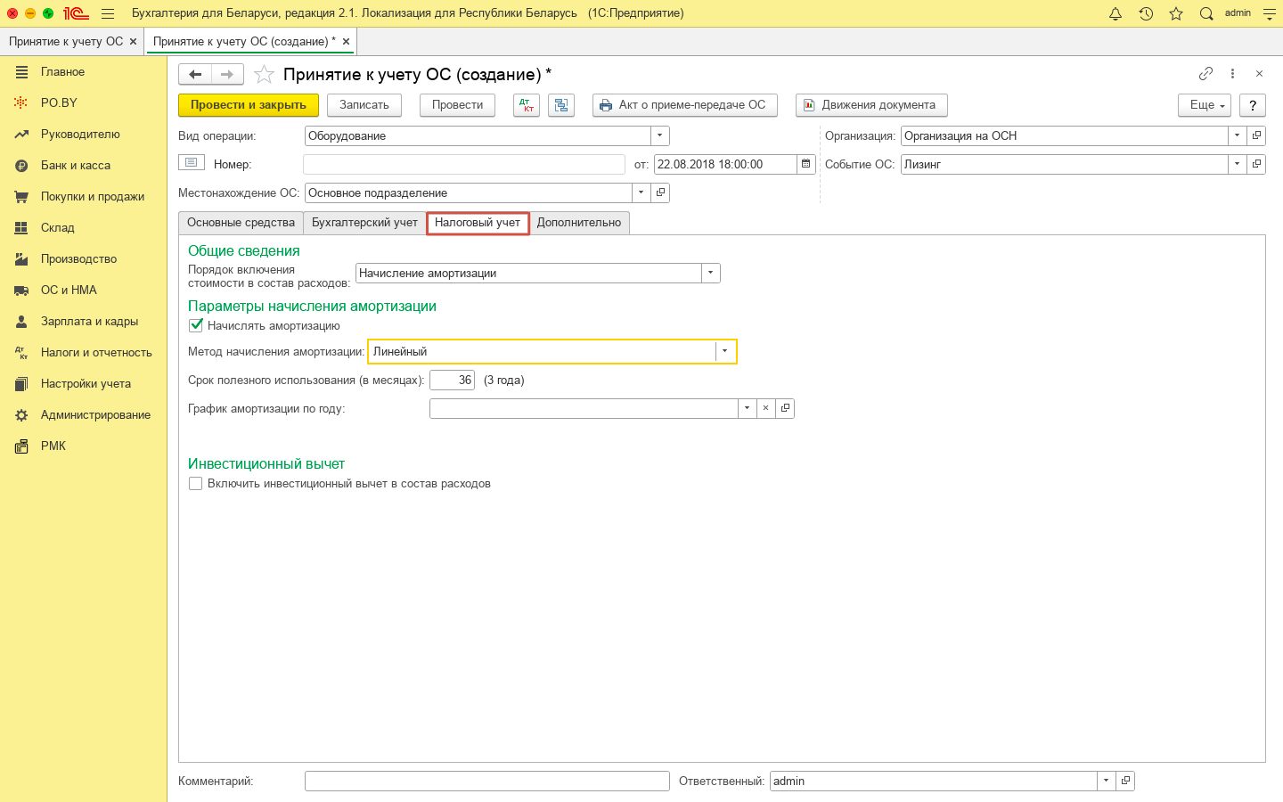
Task: Toggle Начислять амортизацию checkbox
Action: [196, 325]
